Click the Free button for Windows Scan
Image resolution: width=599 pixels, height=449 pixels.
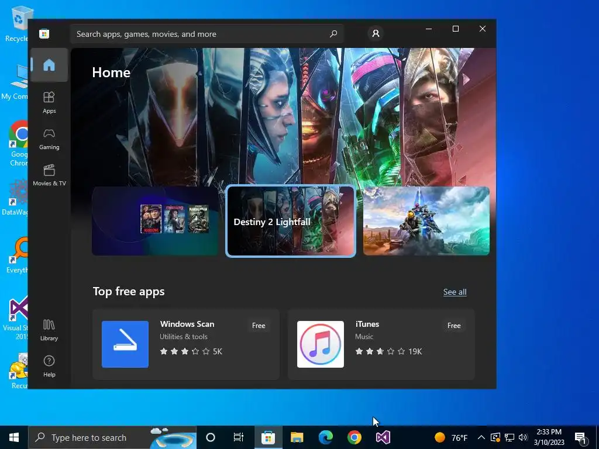click(259, 326)
